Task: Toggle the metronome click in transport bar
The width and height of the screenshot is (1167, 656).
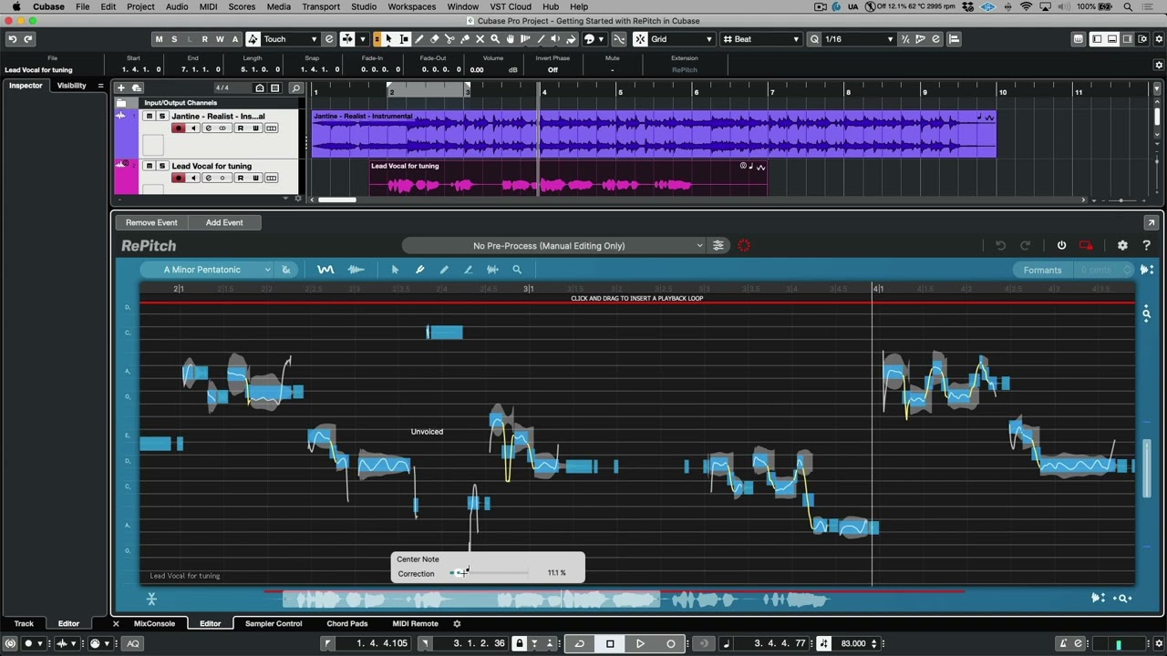Action: coord(1063,643)
